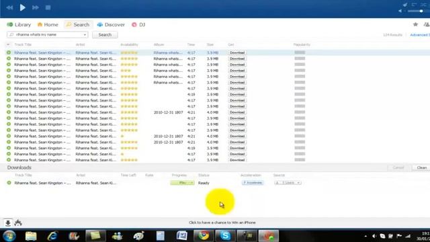The width and height of the screenshot is (430, 242).
Task: Expand the Users source dropdown
Action: point(298,183)
